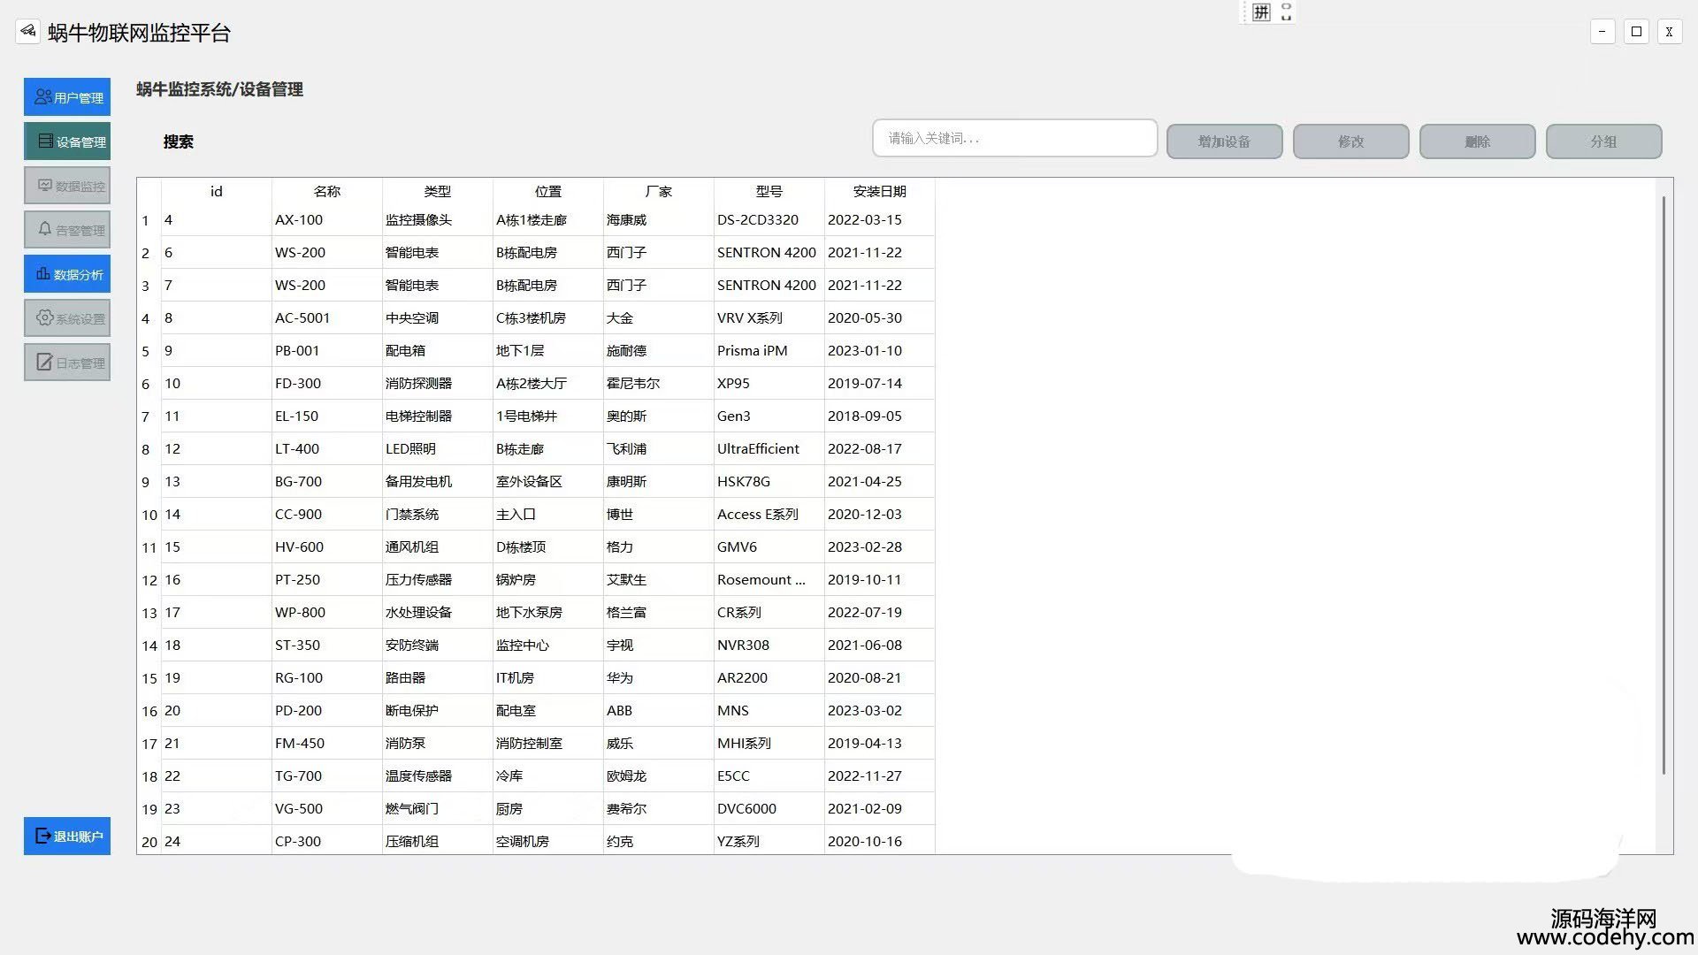Click the 分组 button

tap(1603, 141)
